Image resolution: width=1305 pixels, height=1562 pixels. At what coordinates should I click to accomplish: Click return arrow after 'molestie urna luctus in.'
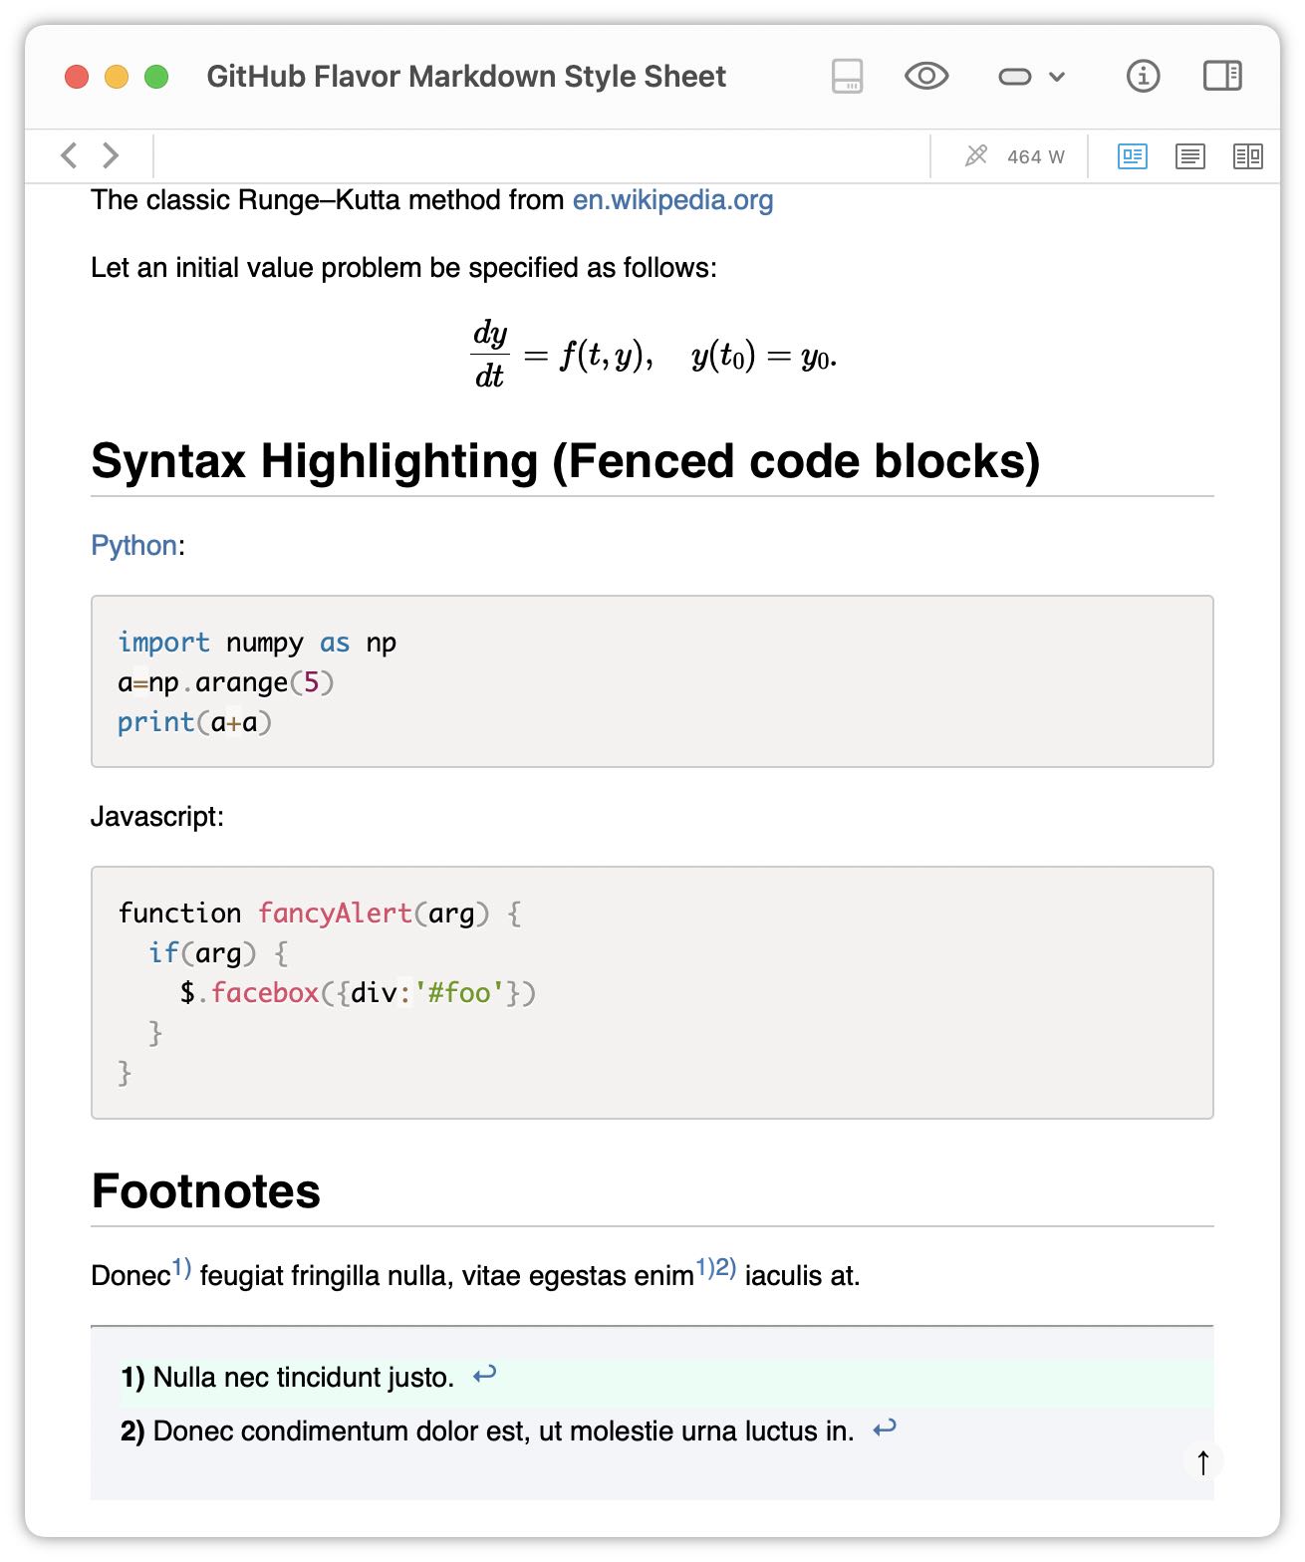point(885,1430)
